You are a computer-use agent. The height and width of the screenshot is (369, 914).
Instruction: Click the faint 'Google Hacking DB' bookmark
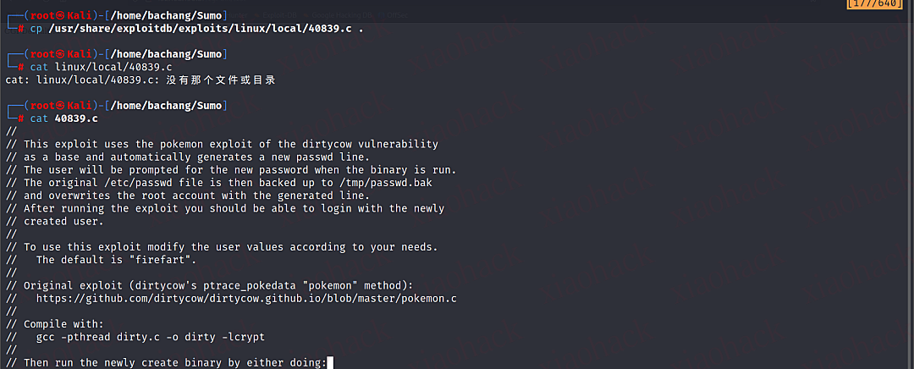[342, 14]
